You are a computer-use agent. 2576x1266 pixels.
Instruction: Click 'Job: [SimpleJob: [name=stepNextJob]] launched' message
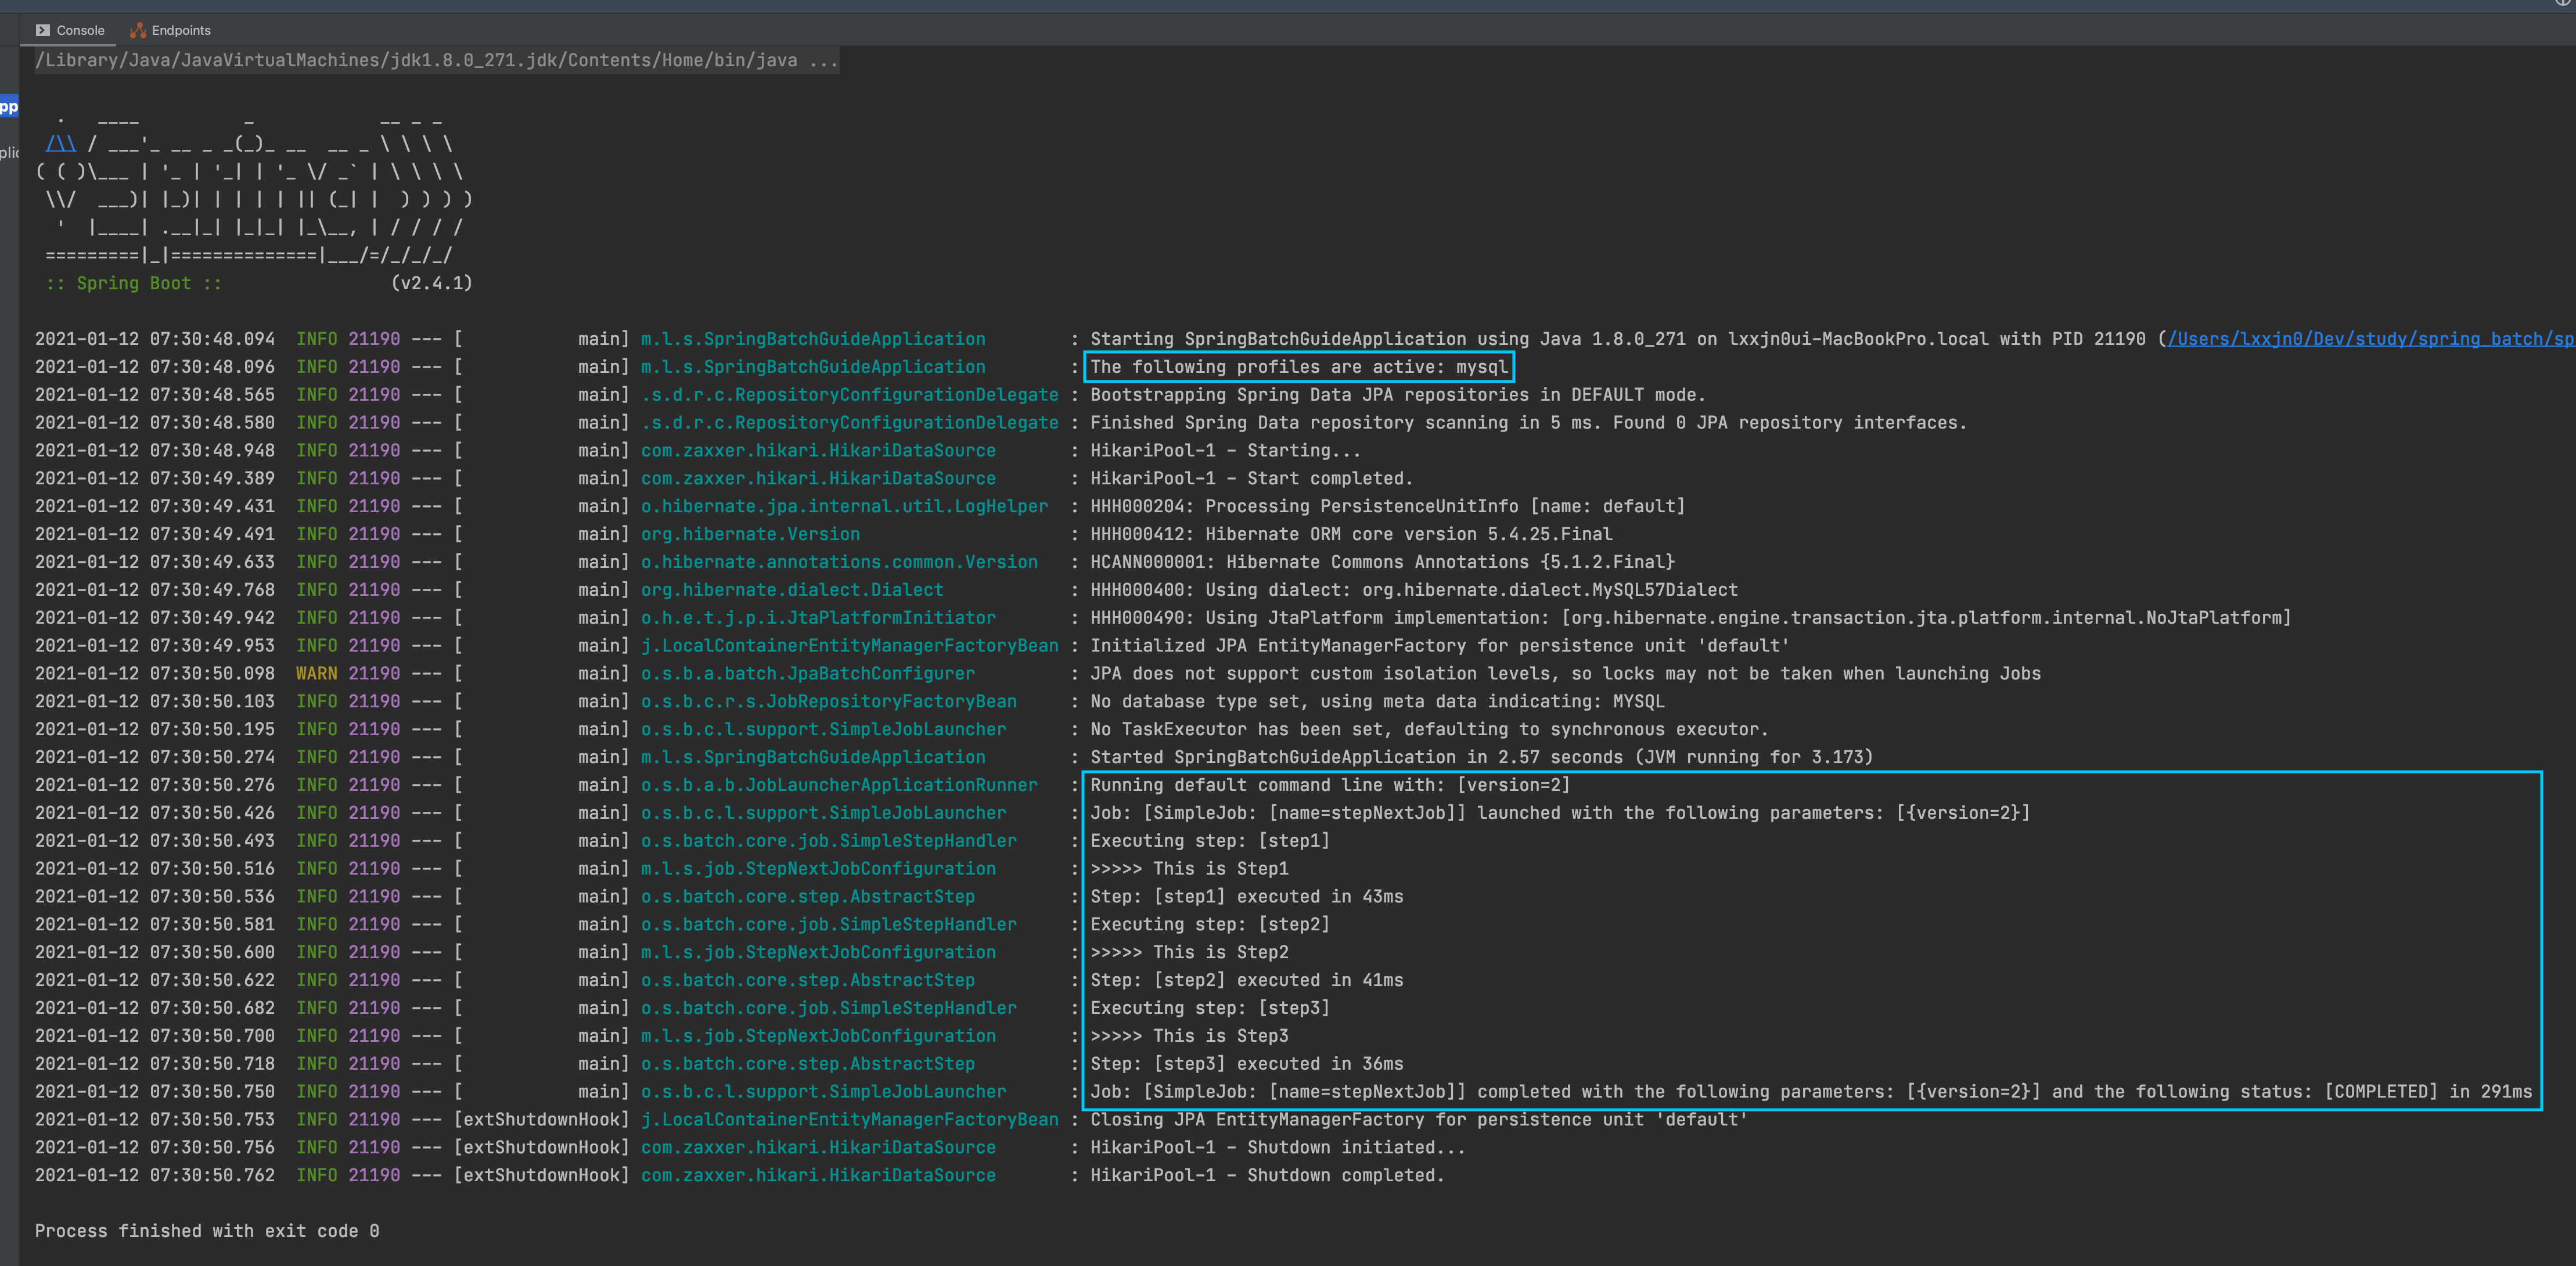tap(1560, 814)
